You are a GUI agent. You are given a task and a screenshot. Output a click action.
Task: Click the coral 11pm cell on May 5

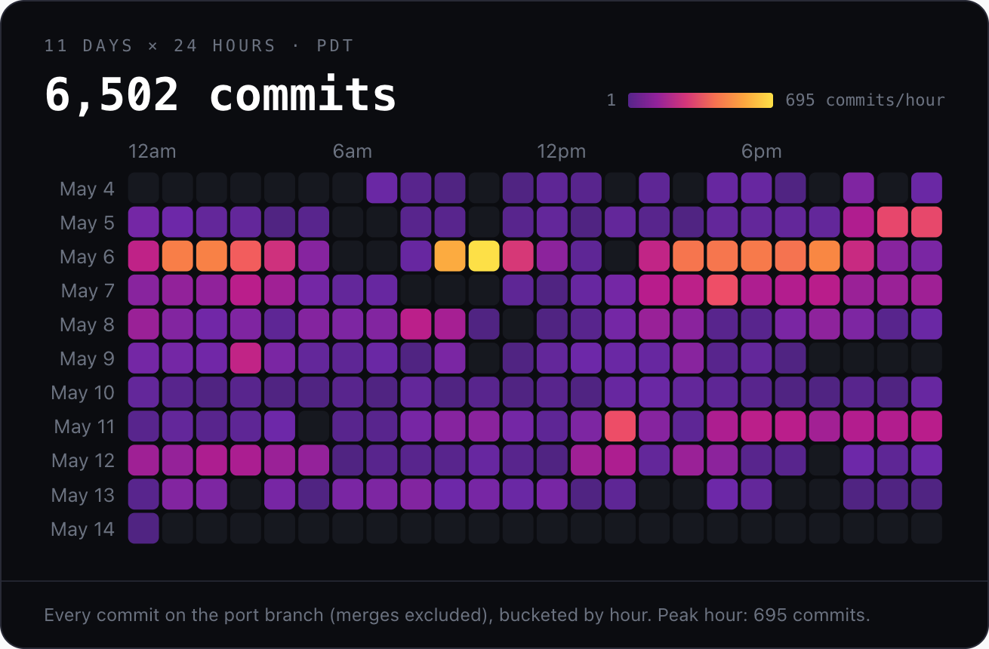927,222
